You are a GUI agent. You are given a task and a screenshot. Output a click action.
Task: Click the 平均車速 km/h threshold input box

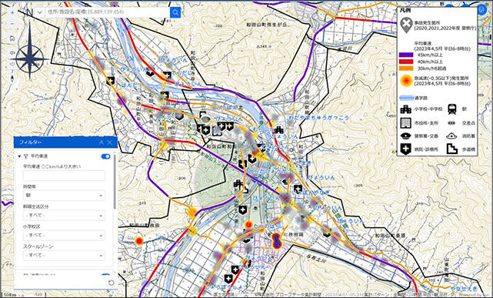tap(64, 176)
